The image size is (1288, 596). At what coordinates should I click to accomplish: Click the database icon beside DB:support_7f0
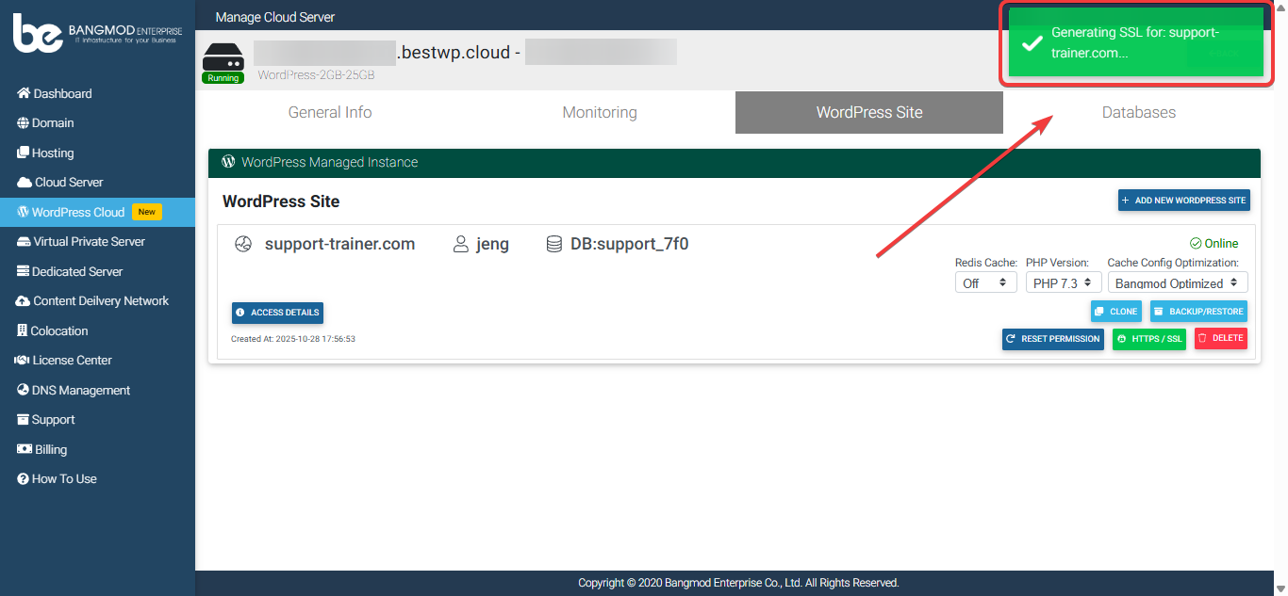[554, 245]
